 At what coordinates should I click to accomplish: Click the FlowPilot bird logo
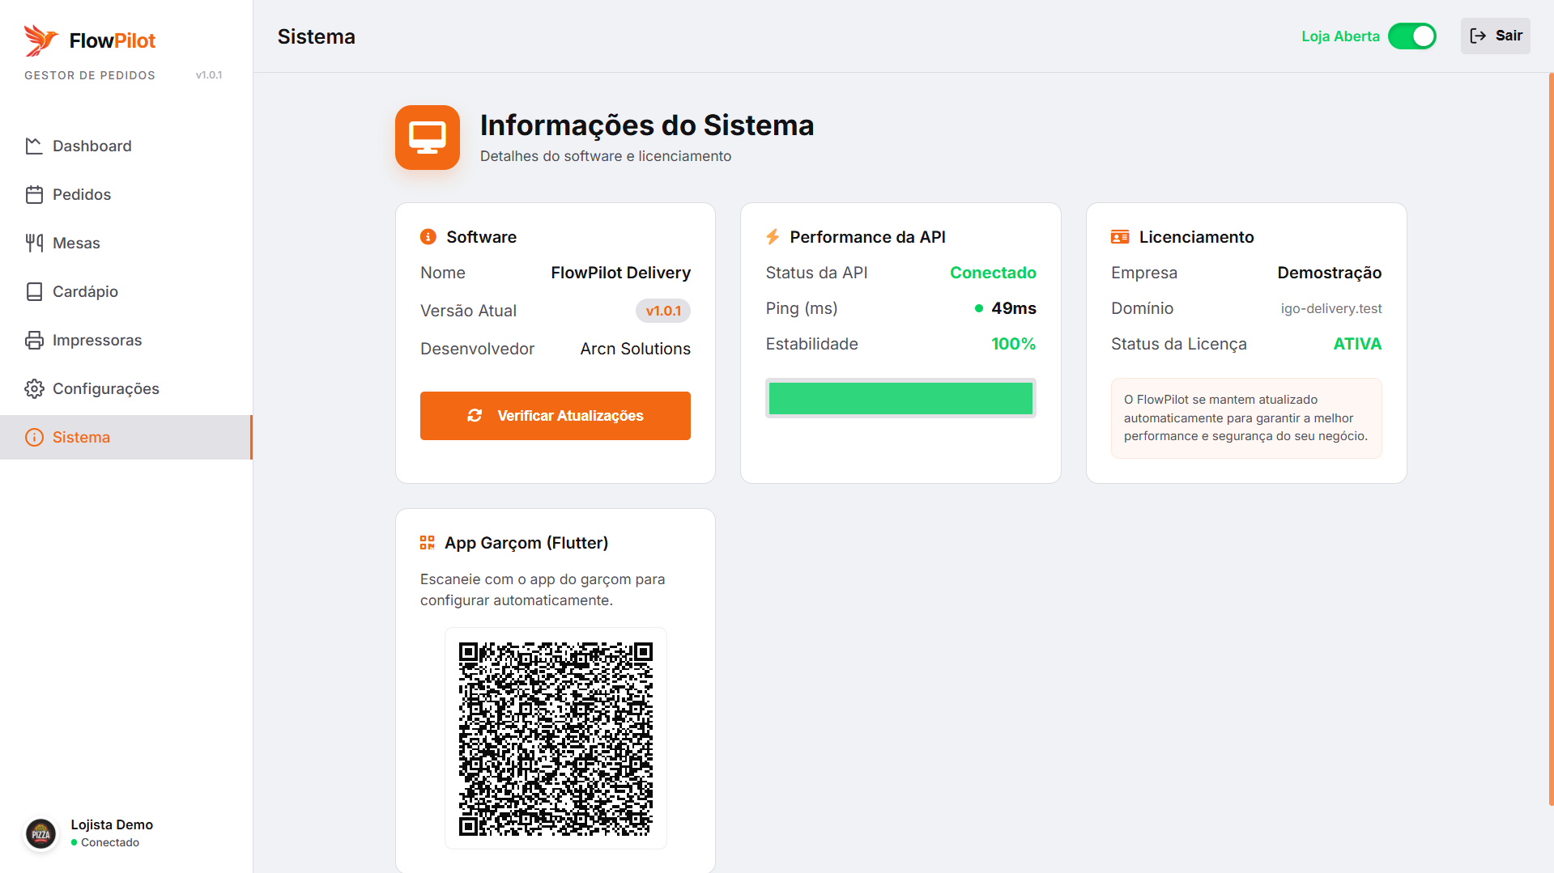coord(40,40)
